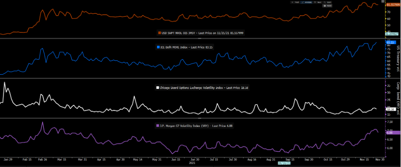Viewport: 401px width, 167px height.
Task: Click the 6.00 tick on purple axis
Action: pyautogui.click(x=390, y=148)
